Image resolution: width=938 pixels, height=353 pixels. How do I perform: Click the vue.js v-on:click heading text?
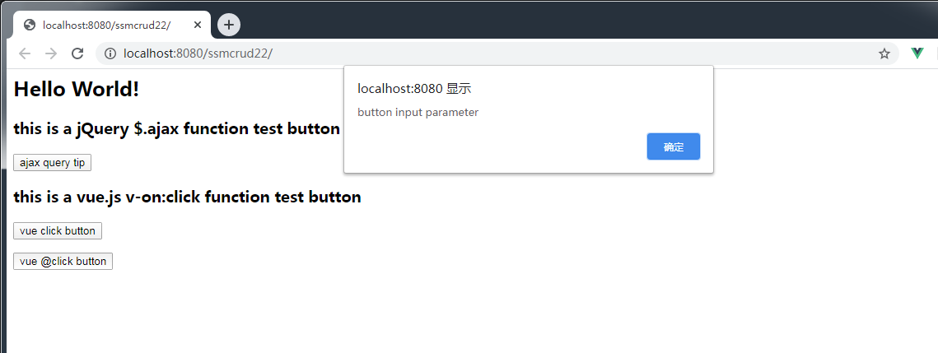[187, 197]
